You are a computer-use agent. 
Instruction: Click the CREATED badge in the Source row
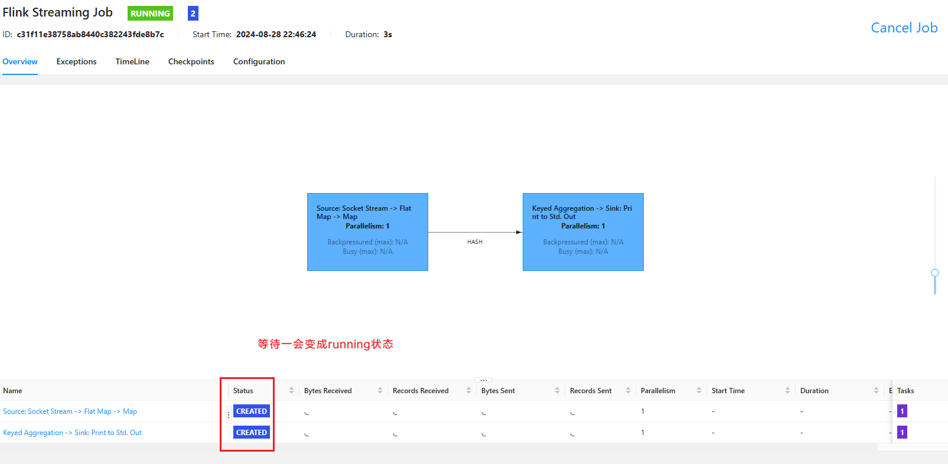[252, 411]
